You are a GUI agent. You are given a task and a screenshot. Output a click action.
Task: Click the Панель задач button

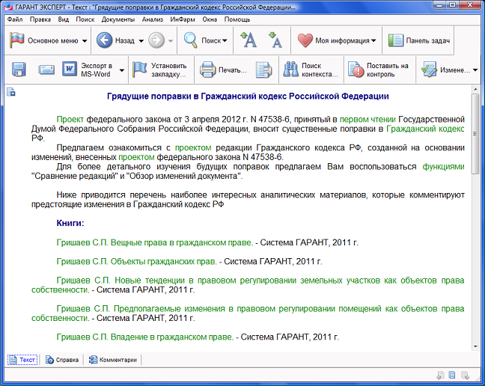coord(419,40)
